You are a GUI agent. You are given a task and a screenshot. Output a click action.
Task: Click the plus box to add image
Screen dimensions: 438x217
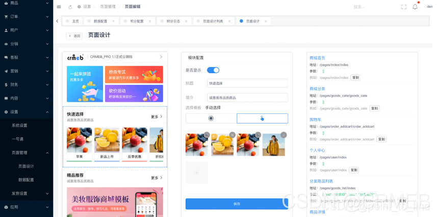click(x=197, y=172)
